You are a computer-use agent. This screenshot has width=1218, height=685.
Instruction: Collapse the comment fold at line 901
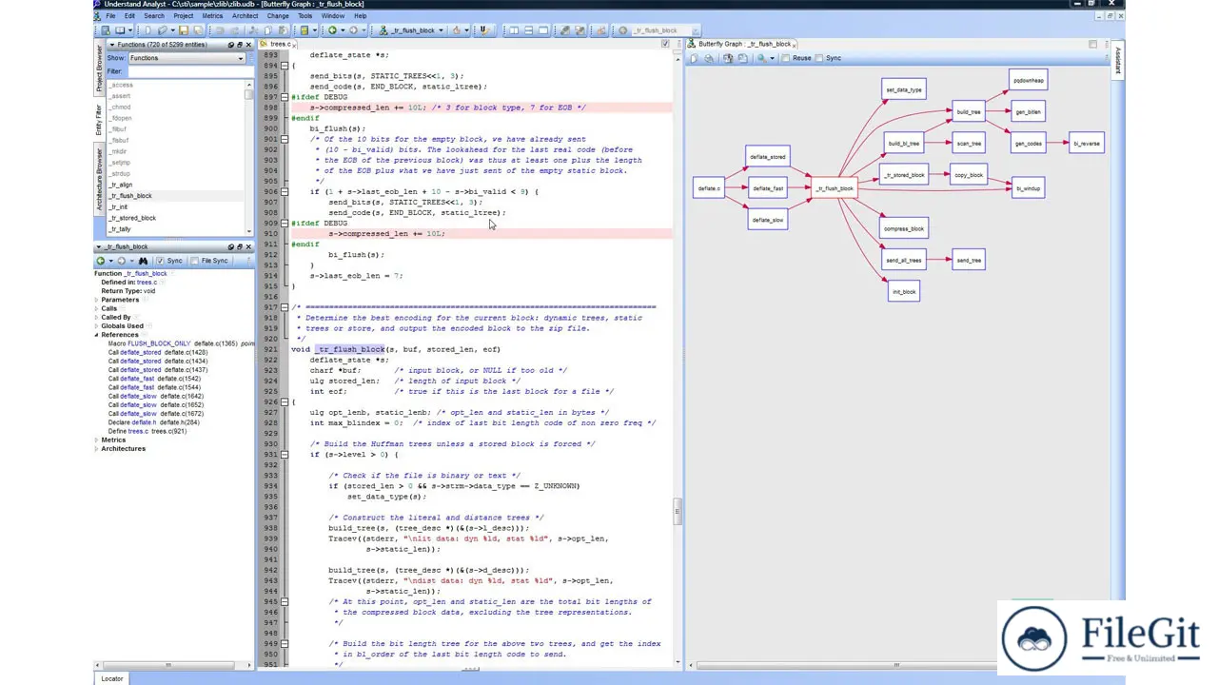[x=284, y=139]
